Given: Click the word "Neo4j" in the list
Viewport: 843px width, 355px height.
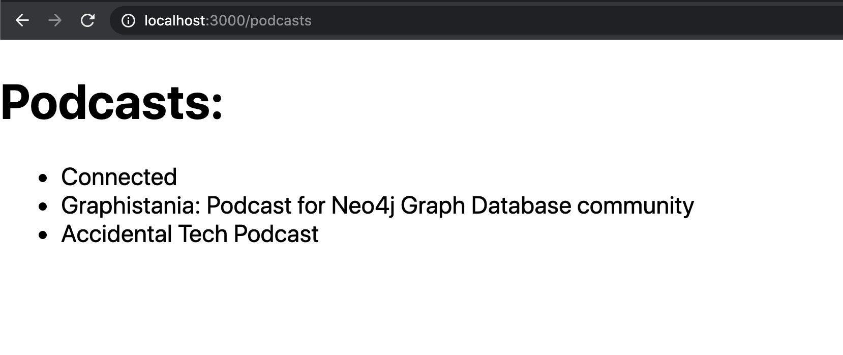Looking at the screenshot, I should pos(363,205).
